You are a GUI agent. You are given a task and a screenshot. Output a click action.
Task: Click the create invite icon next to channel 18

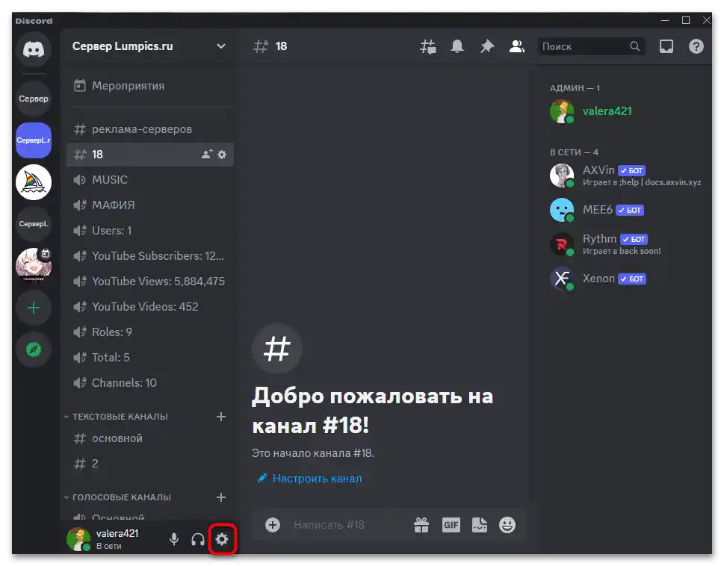tap(205, 155)
